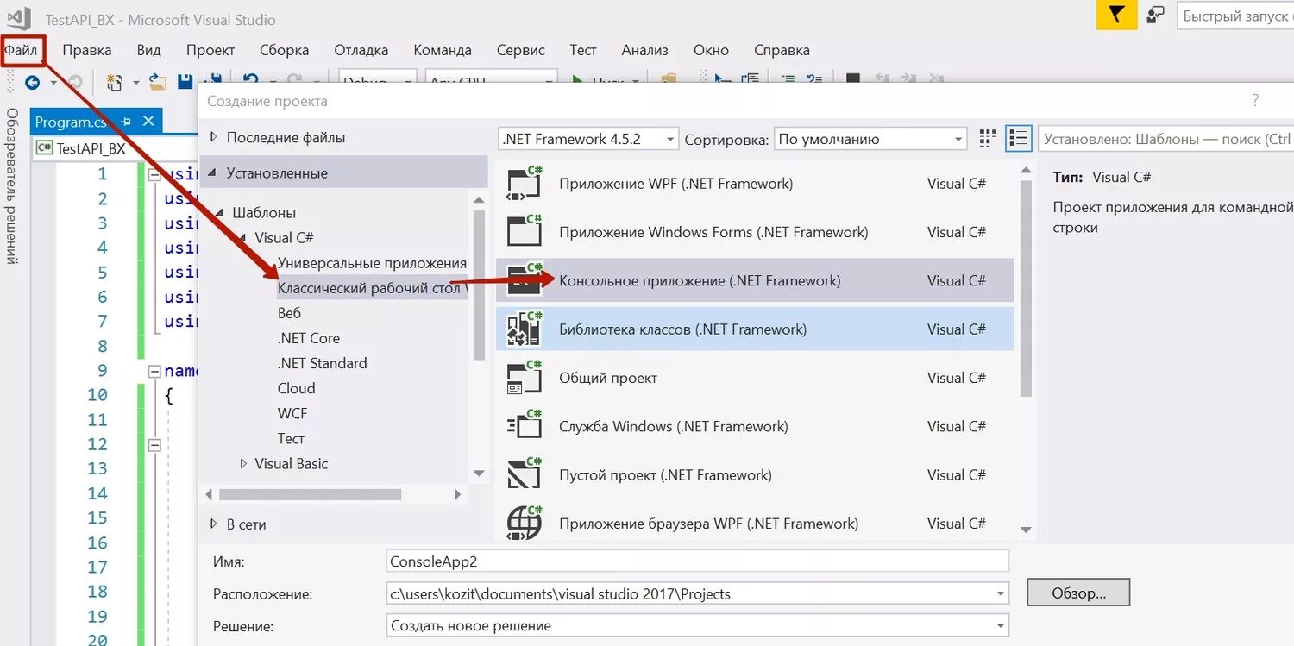This screenshot has width=1294, height=646.
Task: Open the .NET Framework 4.5.2 version dropdown
Action: 670,139
